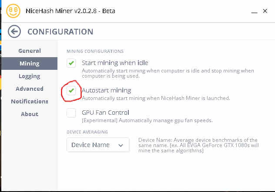Image resolution: width=275 pixels, height=192 pixels.
Task: Click the "GPU Fan Control" label text
Action: [x=105, y=113]
